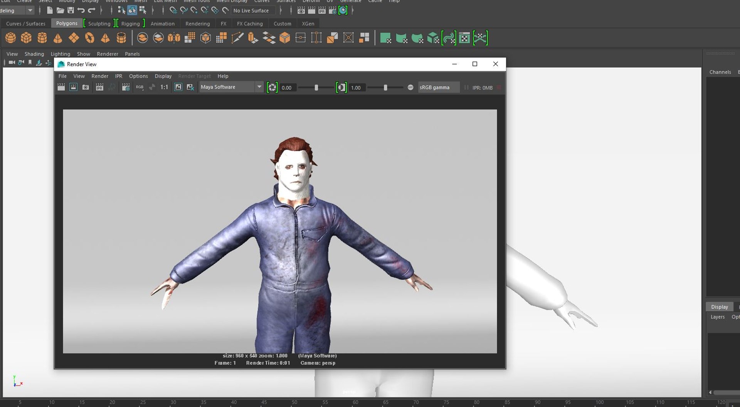Switch to the Rigging shelf tab
This screenshot has width=740, height=407.
(x=131, y=23)
